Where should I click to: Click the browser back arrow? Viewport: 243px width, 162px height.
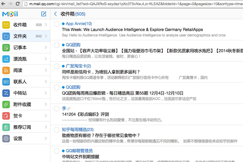click(3, 4)
